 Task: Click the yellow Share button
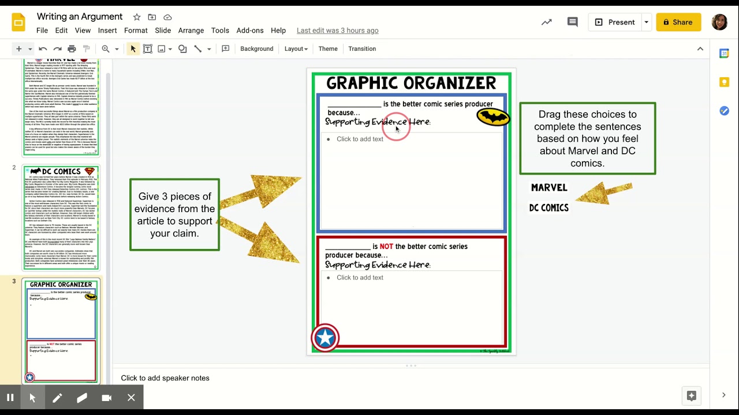pos(678,22)
